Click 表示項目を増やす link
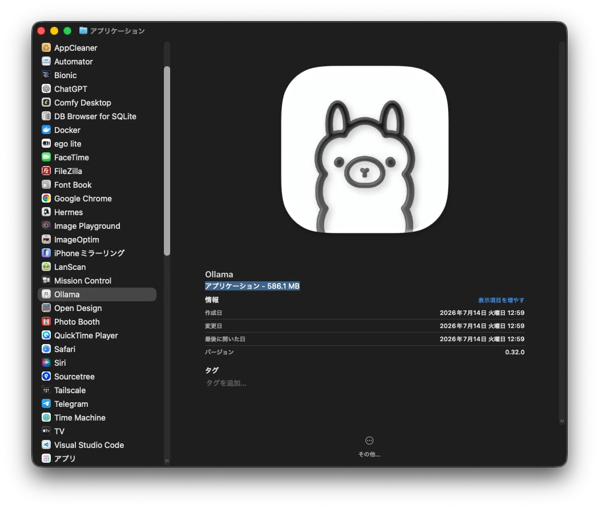 tap(501, 300)
